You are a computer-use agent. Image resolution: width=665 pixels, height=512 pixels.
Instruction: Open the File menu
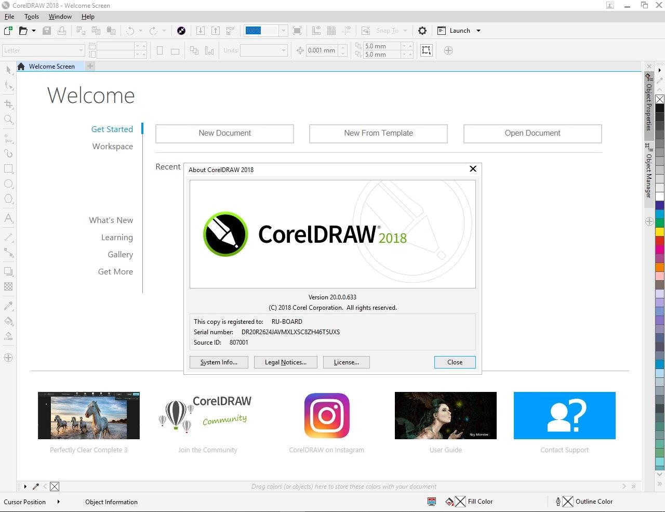pyautogui.click(x=9, y=17)
